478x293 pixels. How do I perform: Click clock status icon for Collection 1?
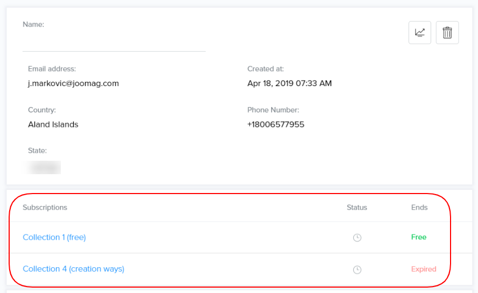(x=357, y=238)
